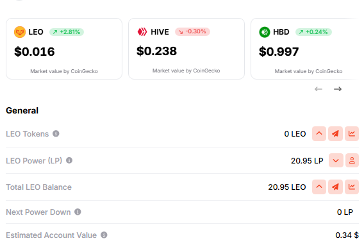Viewport: 364px width, 252px height.
Task: Click the delegate person icon for LEO Power
Action: tap(352, 160)
